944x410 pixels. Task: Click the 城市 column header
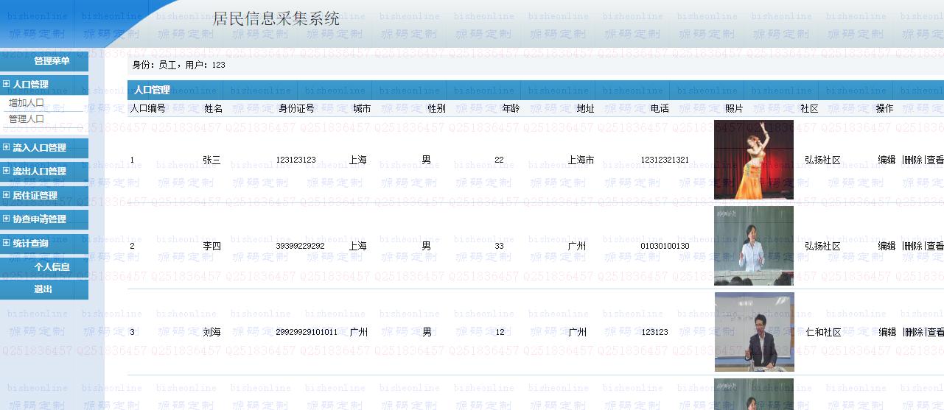(x=362, y=108)
